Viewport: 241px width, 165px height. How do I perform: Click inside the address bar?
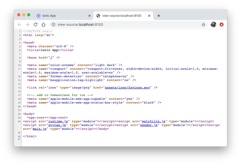tap(100, 24)
